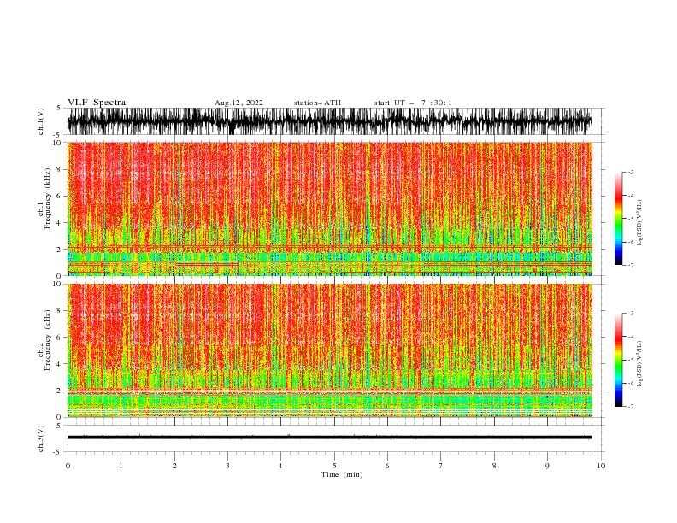Click the 'ch.2 Frequency (kHz)' axis label
This screenshot has width=677, height=523.
[x=44, y=340]
